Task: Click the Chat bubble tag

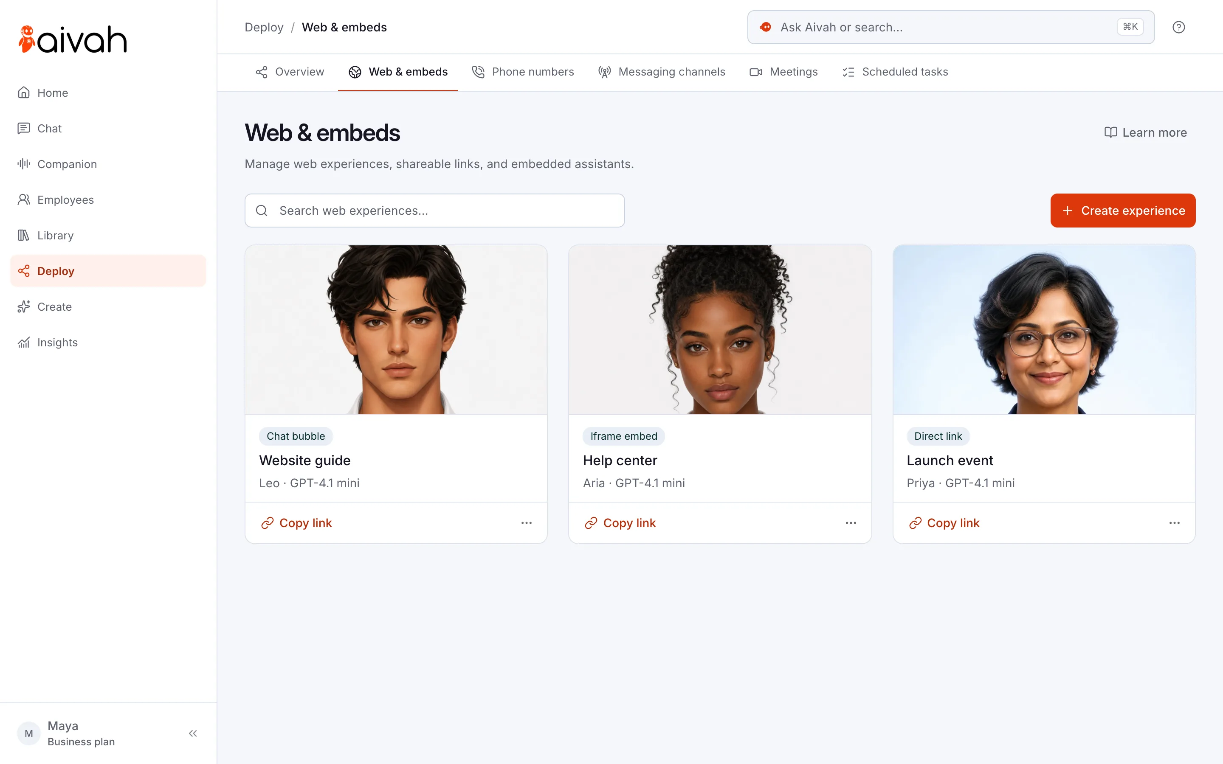Action: point(296,436)
